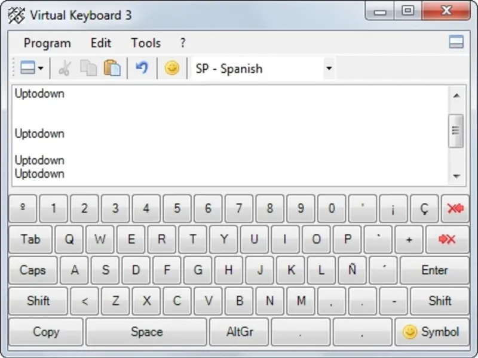The image size is (478, 358).
Task: Click the grave accent ` key
Action: tap(378, 239)
